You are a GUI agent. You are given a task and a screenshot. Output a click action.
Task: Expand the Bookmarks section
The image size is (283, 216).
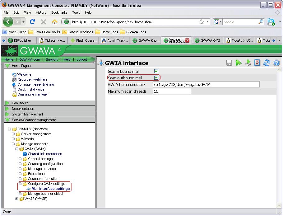pyautogui.click(x=7, y=103)
